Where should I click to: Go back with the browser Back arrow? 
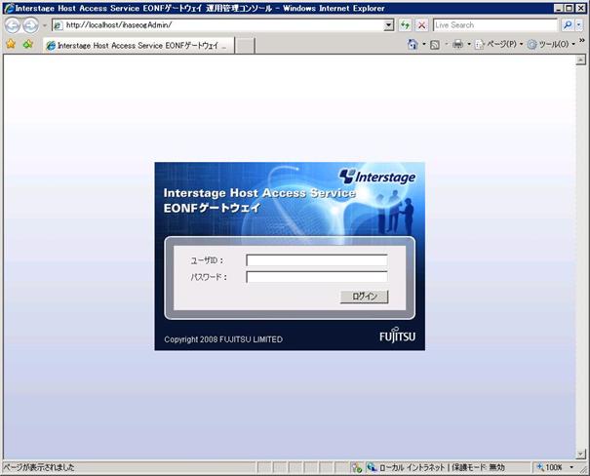pos(13,25)
